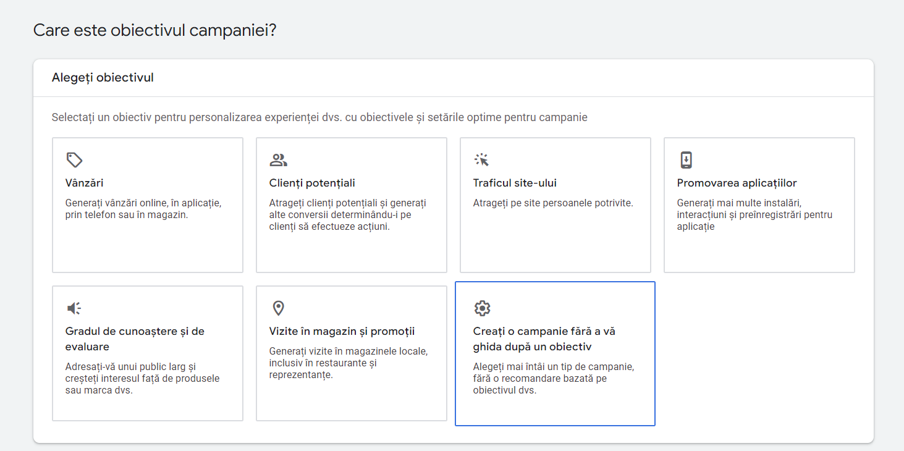Click text 'Generați vizite în magazinele locale'
904x451 pixels.
pos(349,351)
